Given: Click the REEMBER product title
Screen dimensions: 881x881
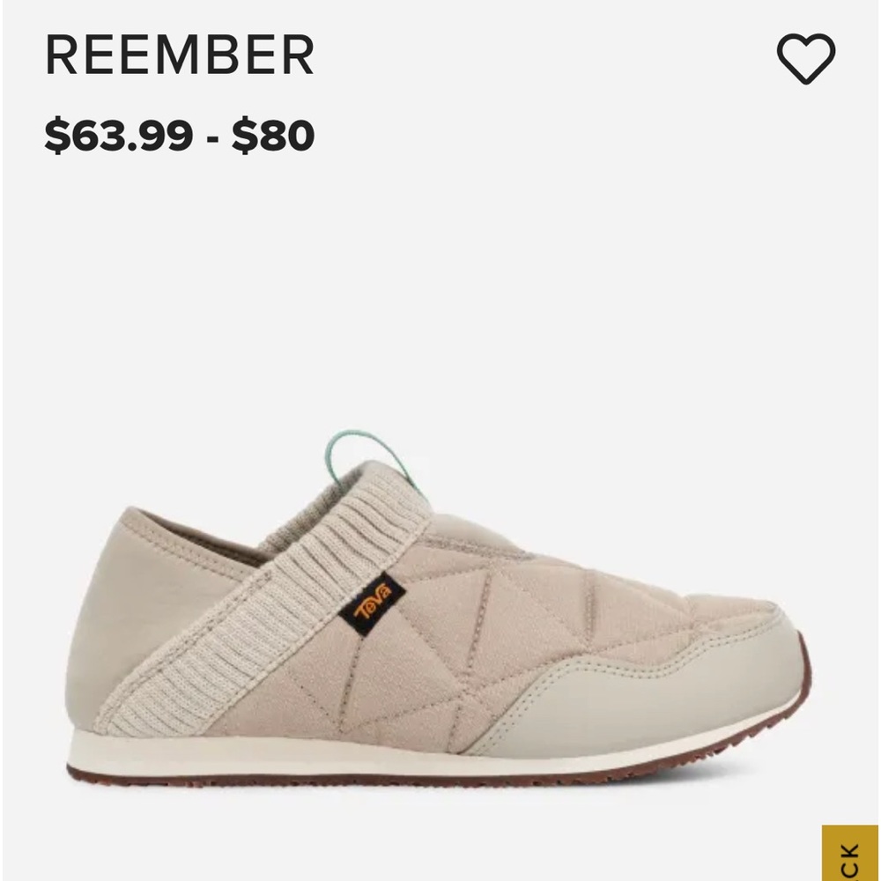Looking at the screenshot, I should point(180,55).
